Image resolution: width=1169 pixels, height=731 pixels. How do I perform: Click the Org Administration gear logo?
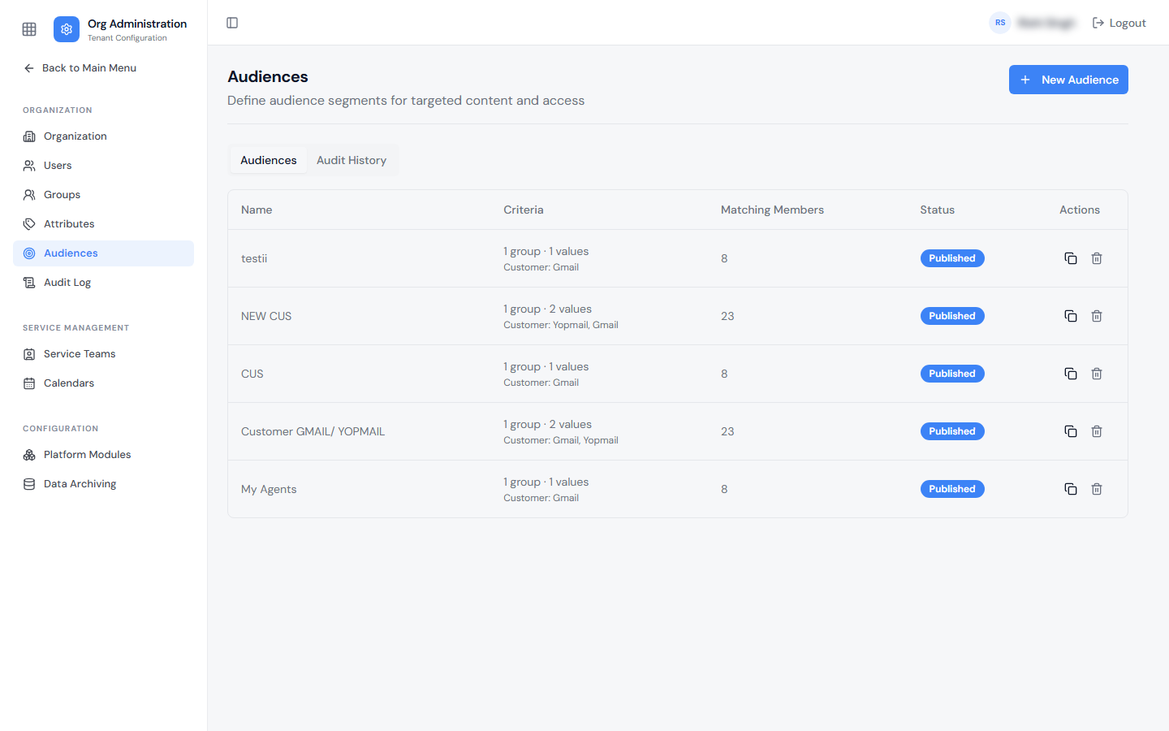pyautogui.click(x=67, y=29)
